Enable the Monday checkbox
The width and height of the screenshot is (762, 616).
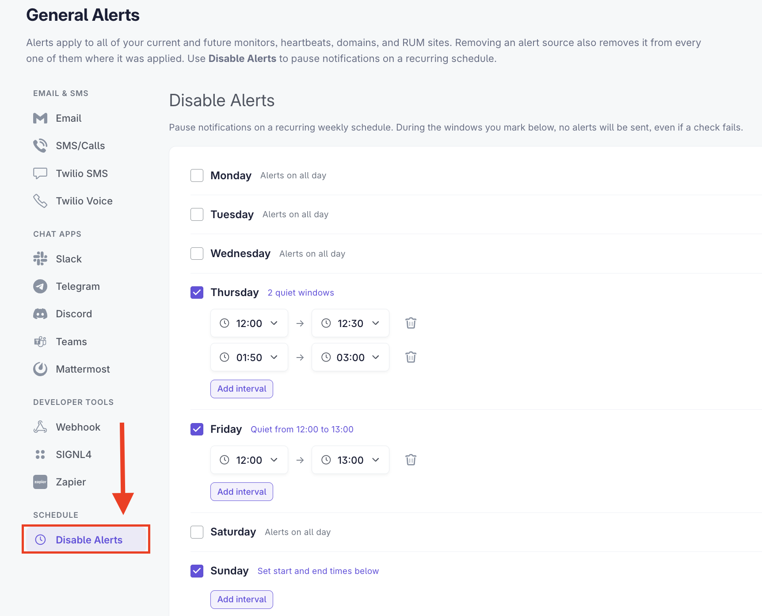(x=197, y=175)
